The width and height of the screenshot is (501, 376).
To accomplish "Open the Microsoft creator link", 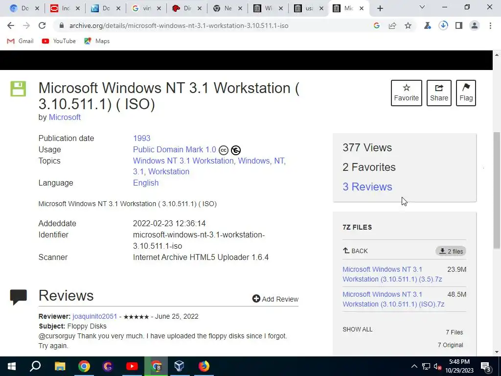I will click(65, 117).
